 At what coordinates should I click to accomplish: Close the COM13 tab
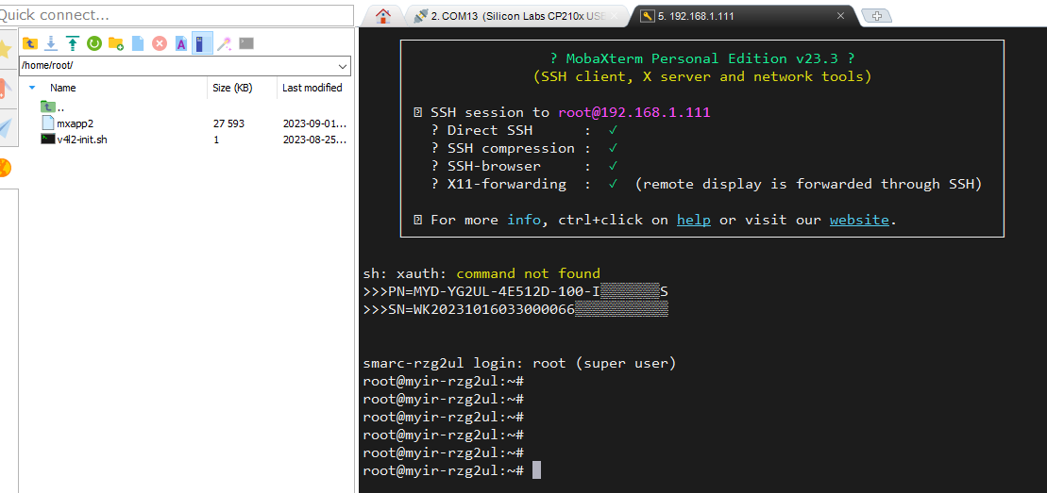click(615, 16)
